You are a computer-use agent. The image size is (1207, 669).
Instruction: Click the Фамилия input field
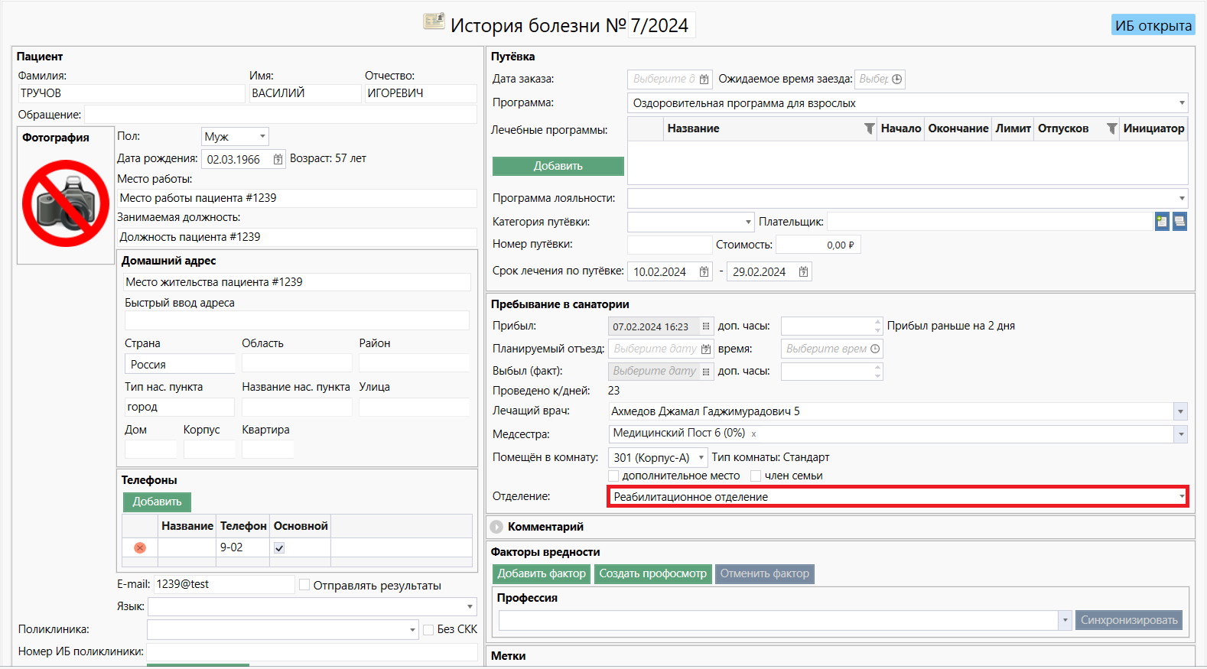[x=131, y=93]
